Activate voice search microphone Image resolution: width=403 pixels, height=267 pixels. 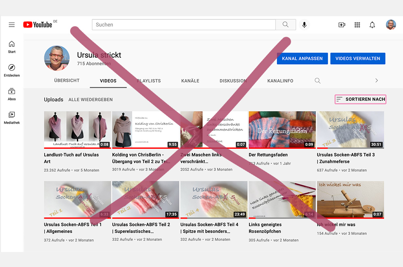(x=304, y=25)
